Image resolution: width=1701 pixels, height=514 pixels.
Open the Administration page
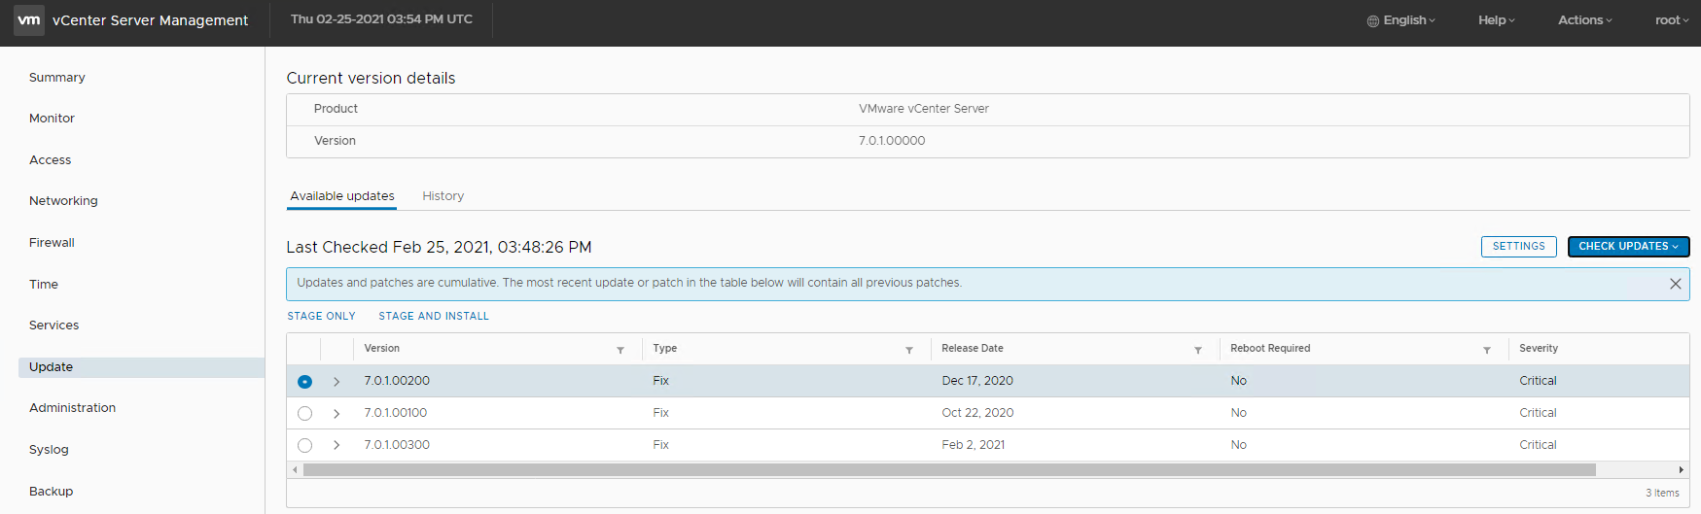tap(72, 408)
